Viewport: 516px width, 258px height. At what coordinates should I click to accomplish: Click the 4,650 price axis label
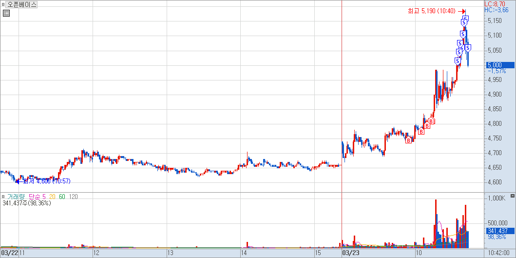495,167
